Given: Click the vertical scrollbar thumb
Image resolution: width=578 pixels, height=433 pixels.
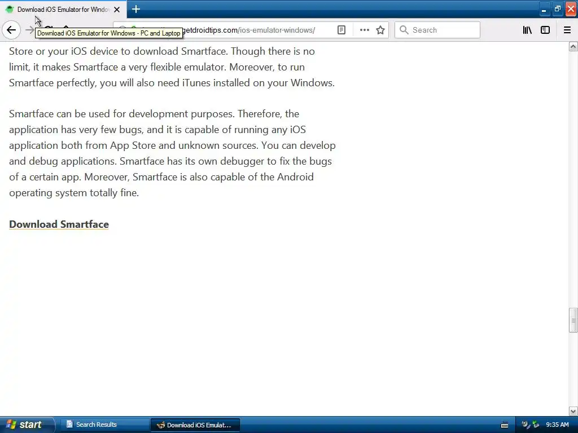Looking at the screenshot, I should point(573,320).
